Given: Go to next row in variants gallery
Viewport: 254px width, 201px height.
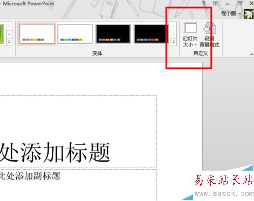Looking at the screenshot, I should (x=173, y=34).
